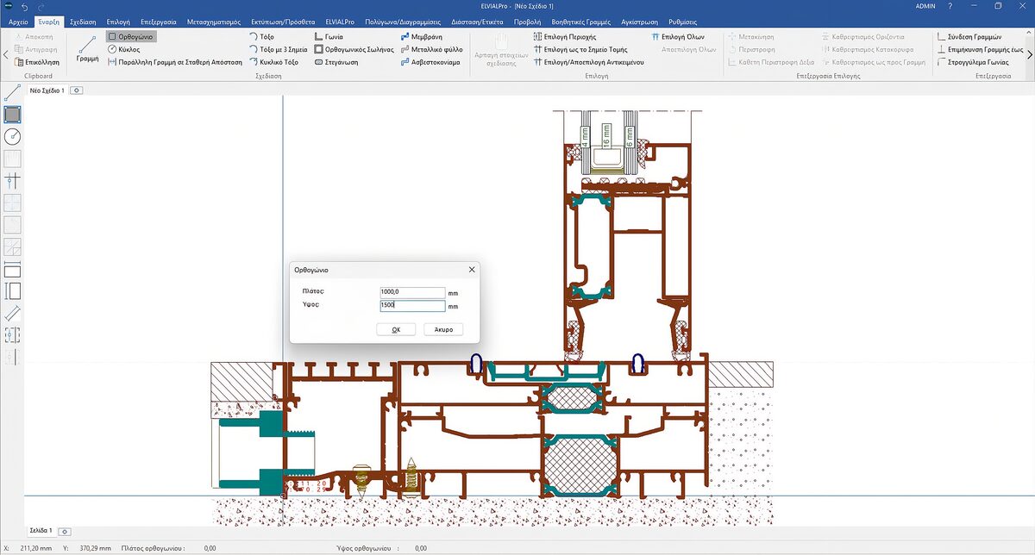Image resolution: width=1035 pixels, height=555 pixels.
Task: Choose the aligned diagonal dimension tool
Action: pyautogui.click(x=12, y=314)
